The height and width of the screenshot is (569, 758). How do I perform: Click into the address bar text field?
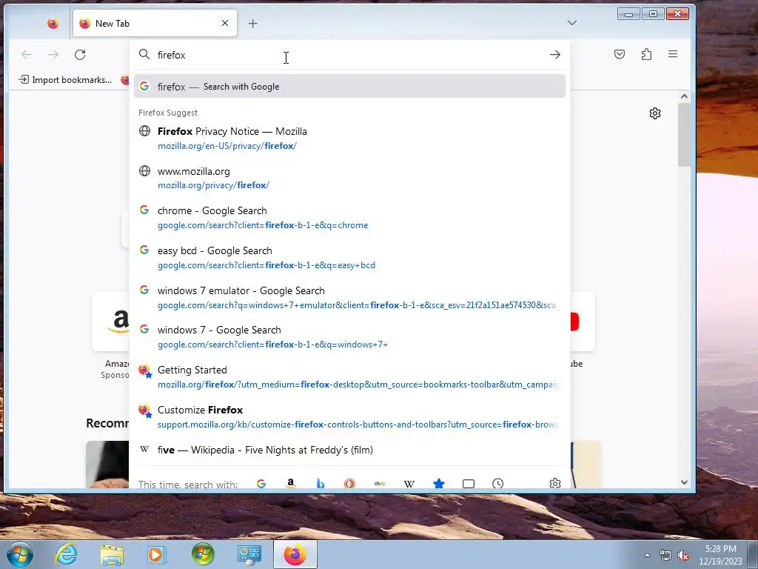pyautogui.click(x=350, y=55)
